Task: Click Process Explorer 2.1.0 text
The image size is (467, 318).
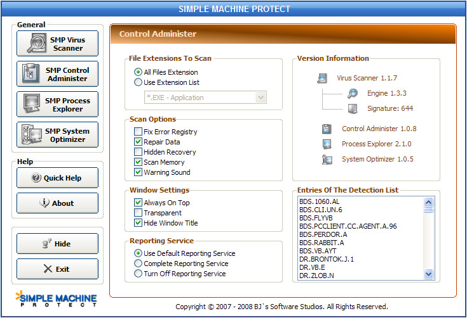Action: (x=376, y=144)
